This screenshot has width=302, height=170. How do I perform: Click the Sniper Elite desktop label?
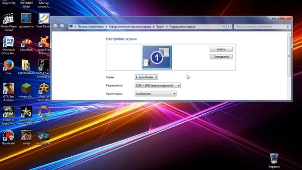tap(8, 3)
